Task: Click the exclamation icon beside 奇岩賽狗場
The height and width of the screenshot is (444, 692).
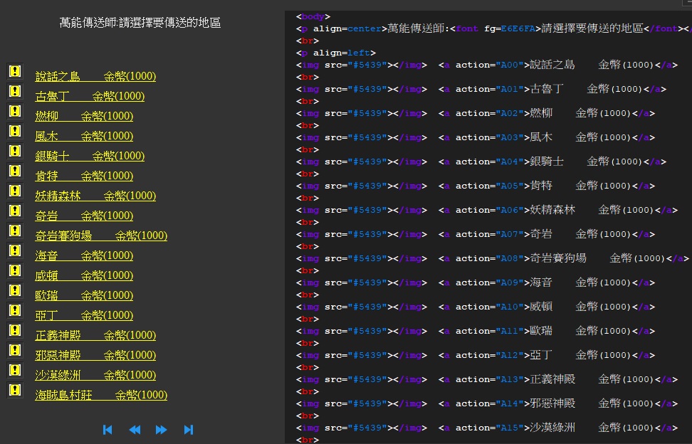Action: pos(15,231)
